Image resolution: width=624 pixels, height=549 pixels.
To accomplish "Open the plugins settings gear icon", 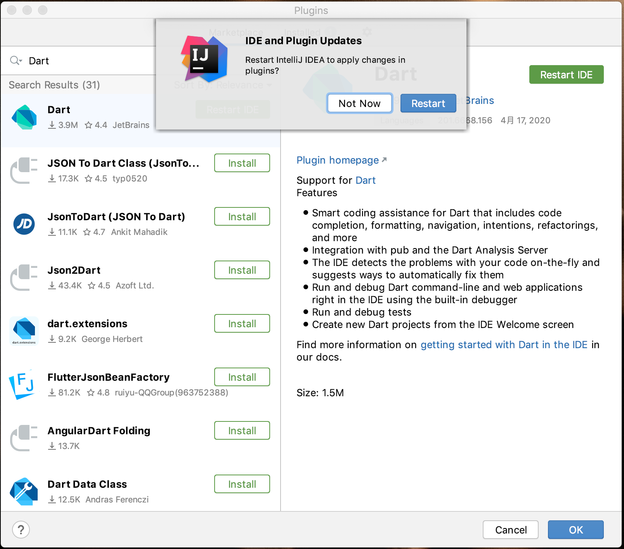I will [367, 32].
